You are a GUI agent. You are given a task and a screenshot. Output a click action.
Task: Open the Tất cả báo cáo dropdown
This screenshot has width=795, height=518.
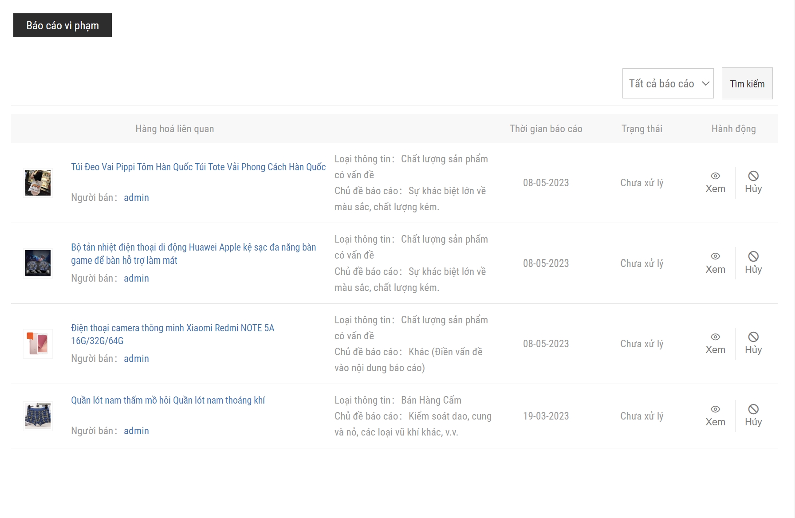pos(668,83)
